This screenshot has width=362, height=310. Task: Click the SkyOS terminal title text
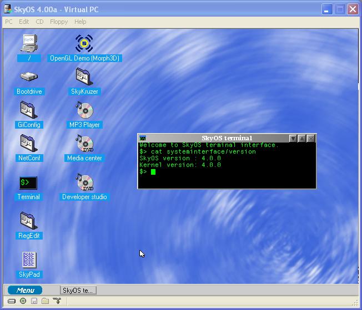[227, 138]
